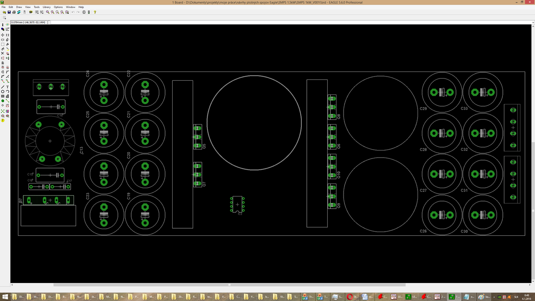The width and height of the screenshot is (535, 301).
Task: Select the Text T tool
Action: click(8, 87)
